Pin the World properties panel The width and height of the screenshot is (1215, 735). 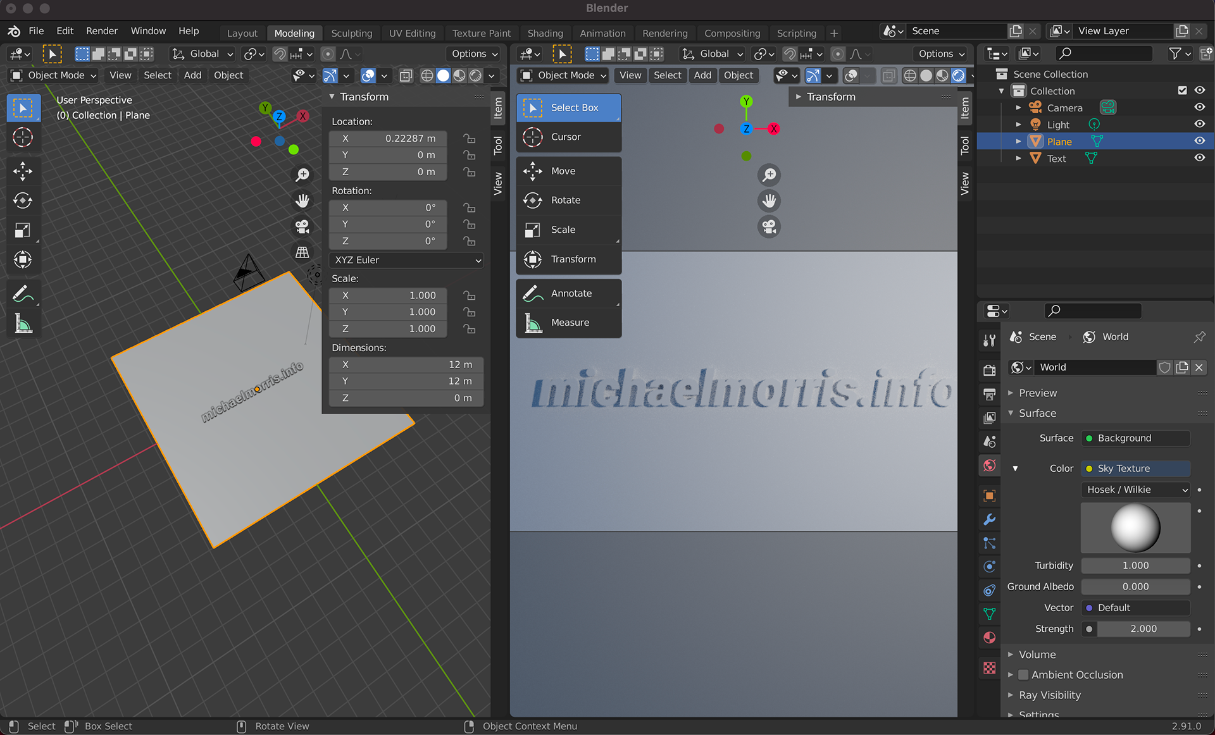[x=1199, y=337]
